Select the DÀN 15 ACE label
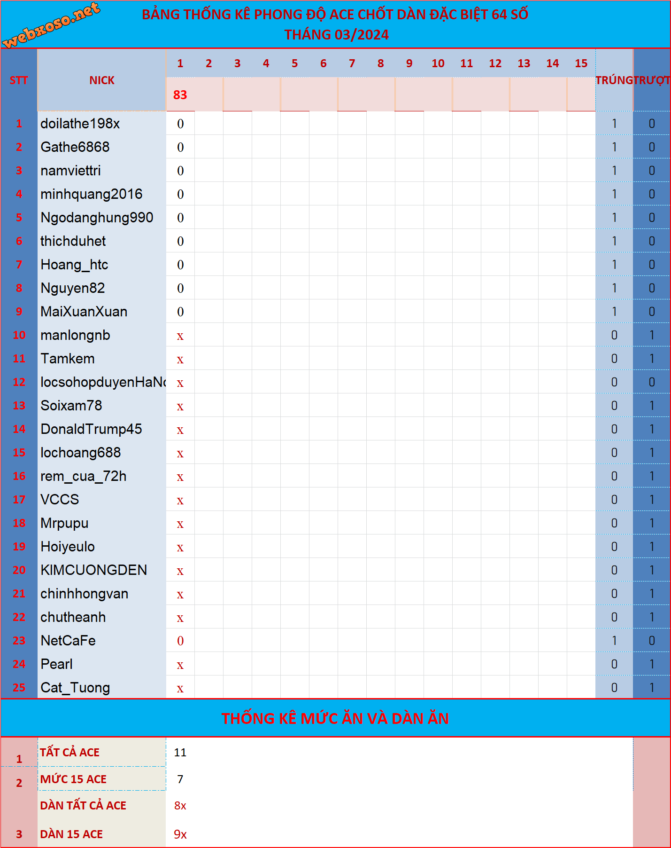Viewport: 671px width, 848px height. 71,834
